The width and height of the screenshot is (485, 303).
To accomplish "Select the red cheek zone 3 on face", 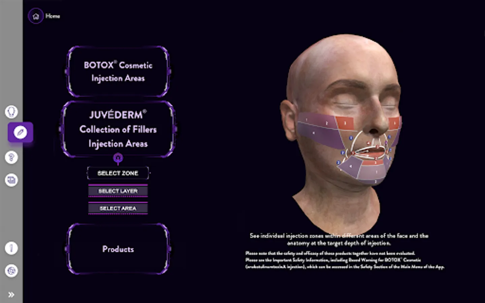I will pyautogui.click(x=344, y=123).
